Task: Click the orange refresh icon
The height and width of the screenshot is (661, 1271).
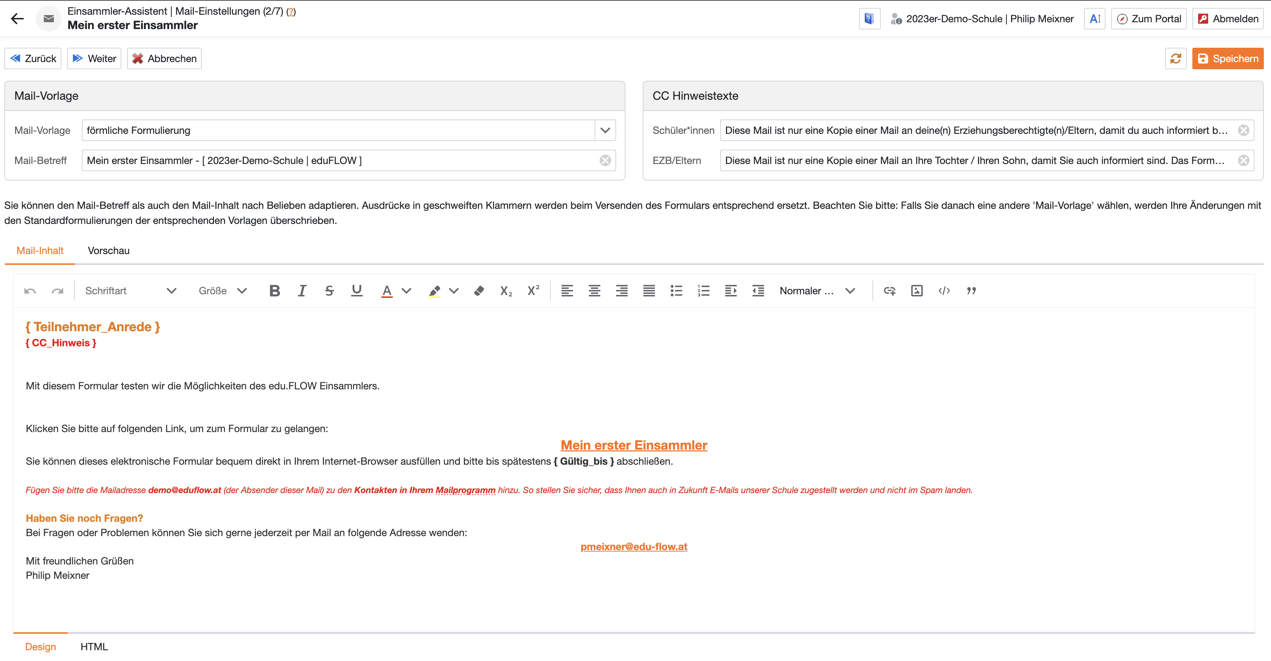Action: click(1176, 59)
